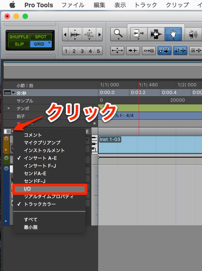The image size is (202, 271).
Task: Select the 分:秒 ruler
Action: pyautogui.click(x=22, y=93)
